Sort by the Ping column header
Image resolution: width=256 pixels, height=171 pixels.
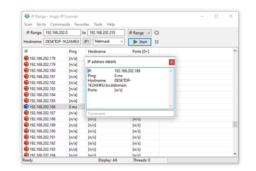[x=77, y=52]
